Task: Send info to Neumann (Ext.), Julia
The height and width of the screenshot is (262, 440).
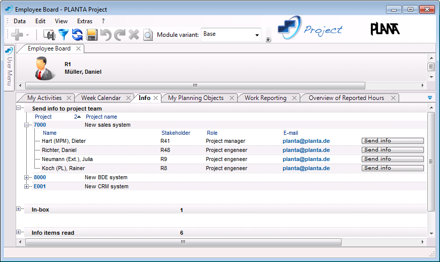Action: 393,159
